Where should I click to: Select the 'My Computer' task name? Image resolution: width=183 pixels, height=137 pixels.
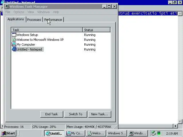click(x=26, y=45)
